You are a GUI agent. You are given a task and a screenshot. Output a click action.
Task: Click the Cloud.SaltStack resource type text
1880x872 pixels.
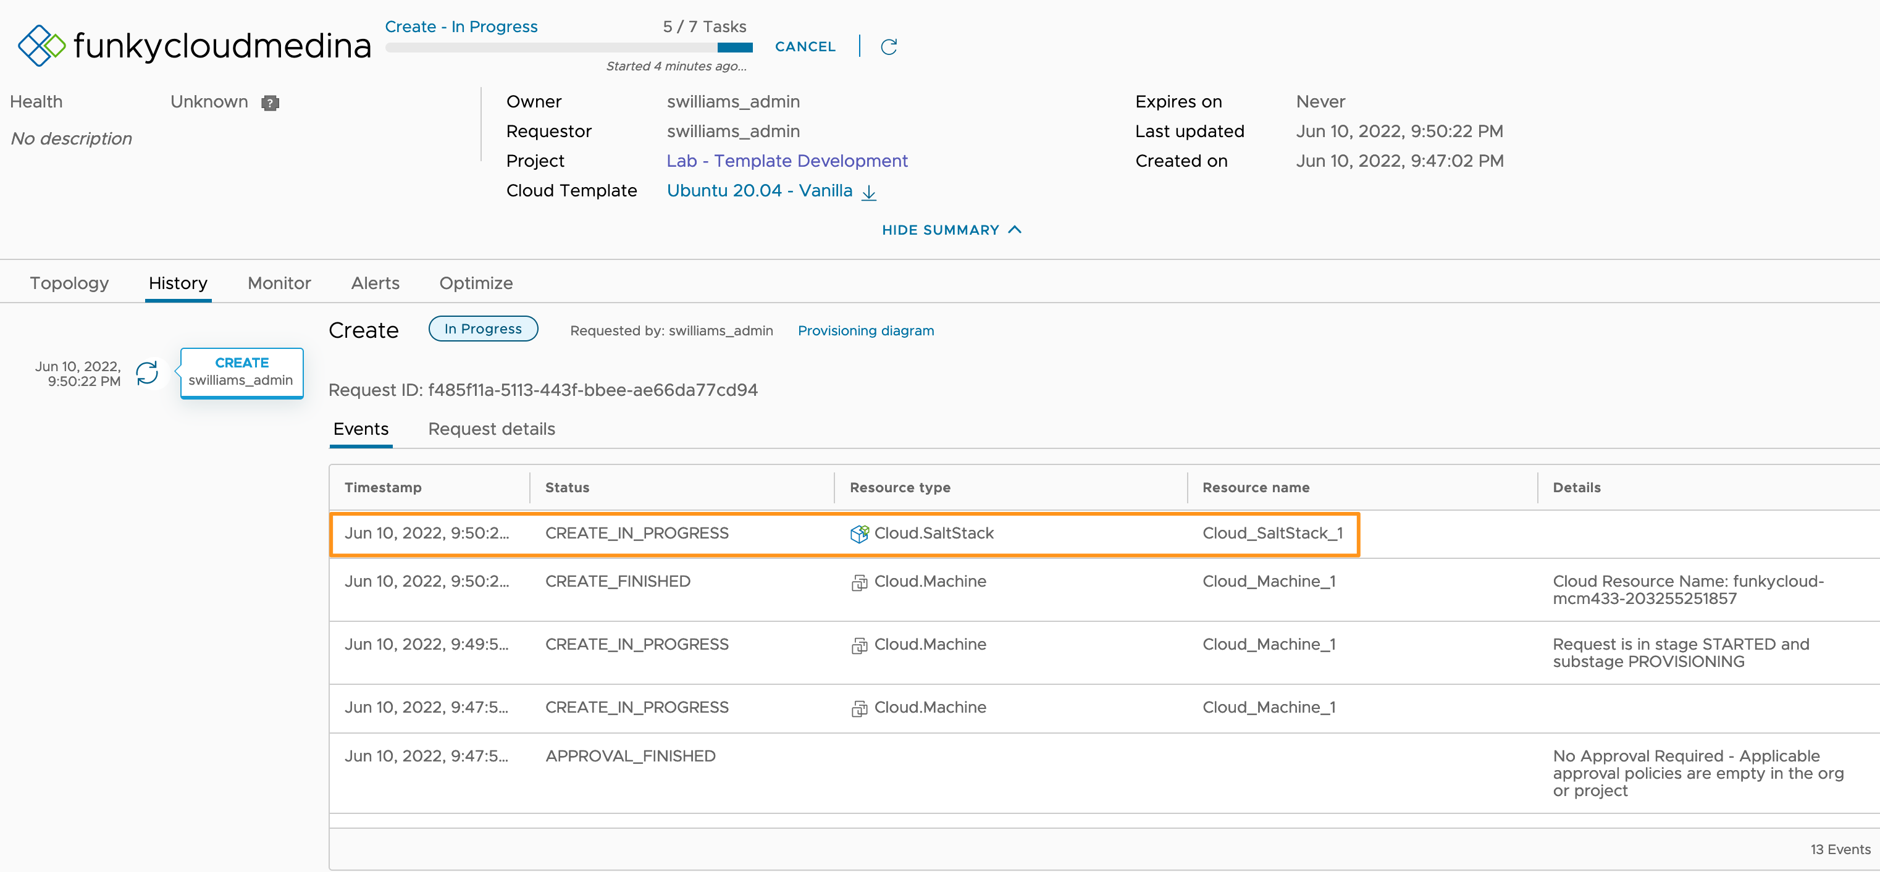coord(934,534)
